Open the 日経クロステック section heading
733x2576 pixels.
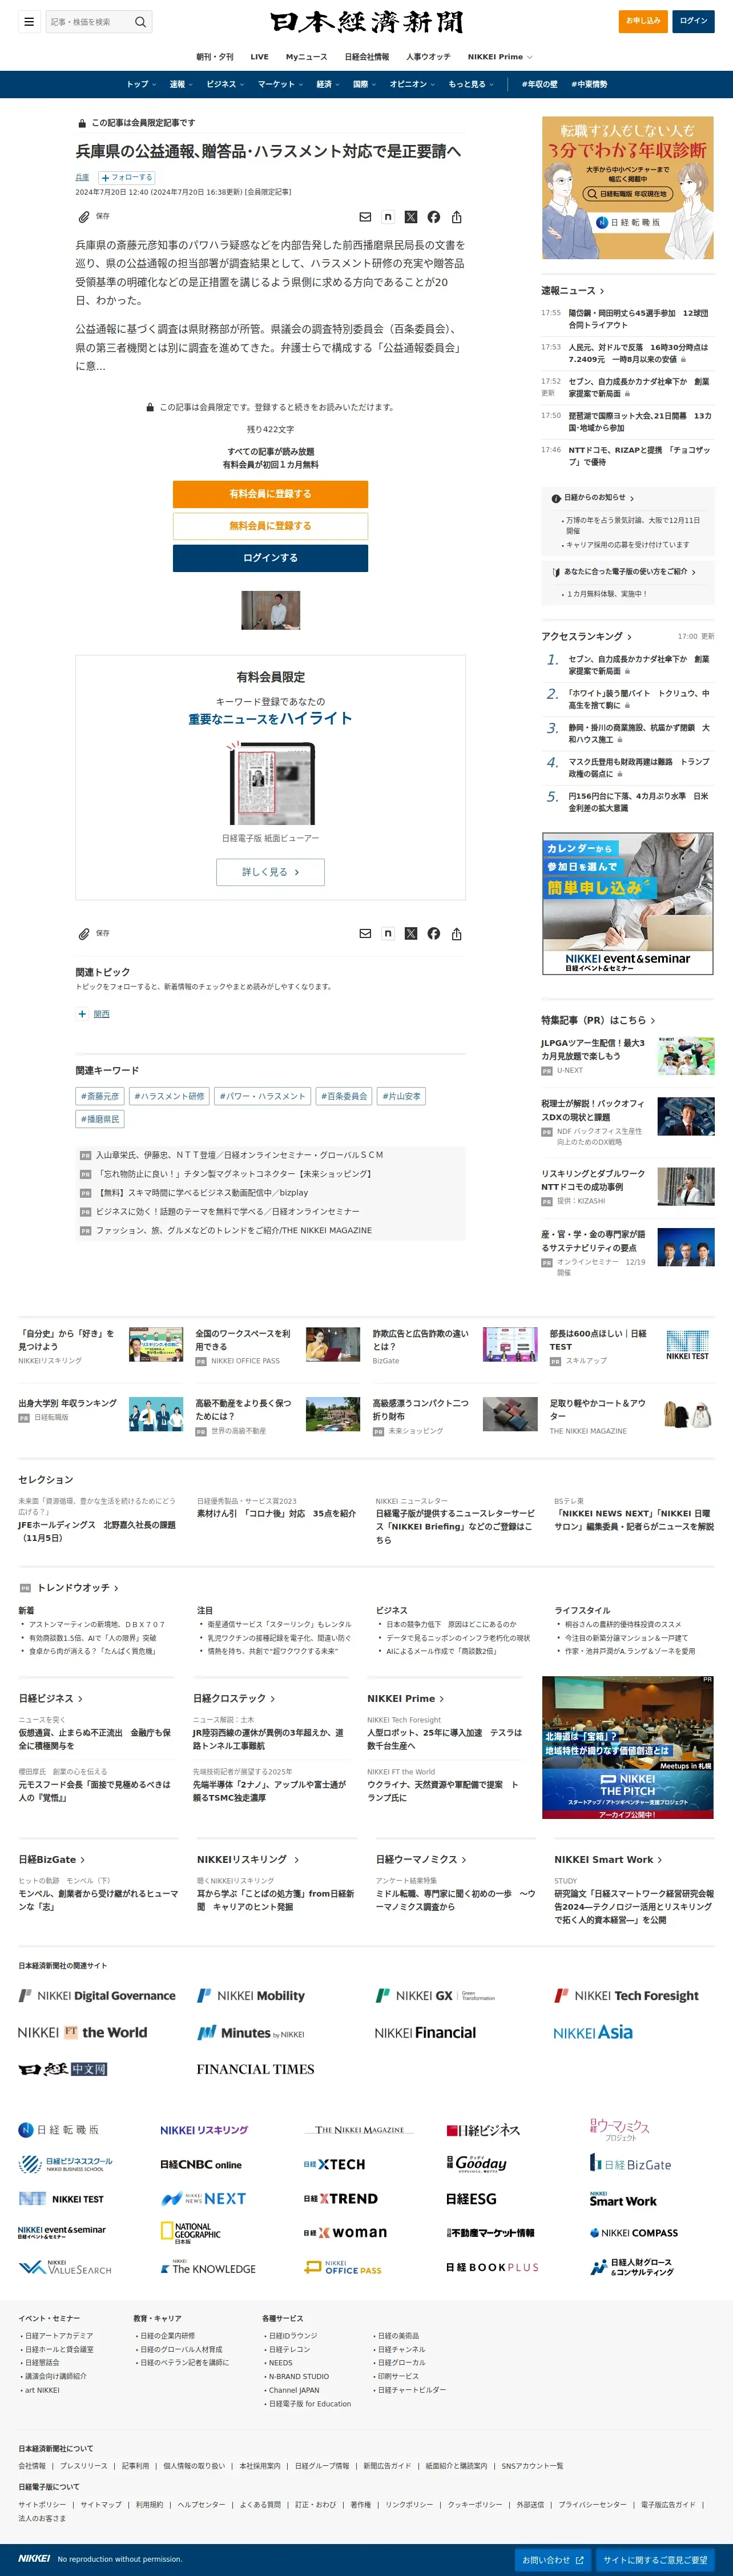click(x=234, y=1699)
